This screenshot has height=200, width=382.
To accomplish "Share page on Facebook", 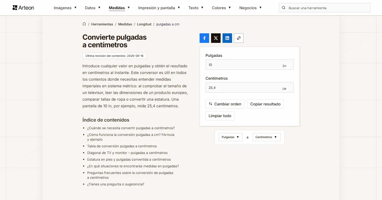I will [204, 38].
